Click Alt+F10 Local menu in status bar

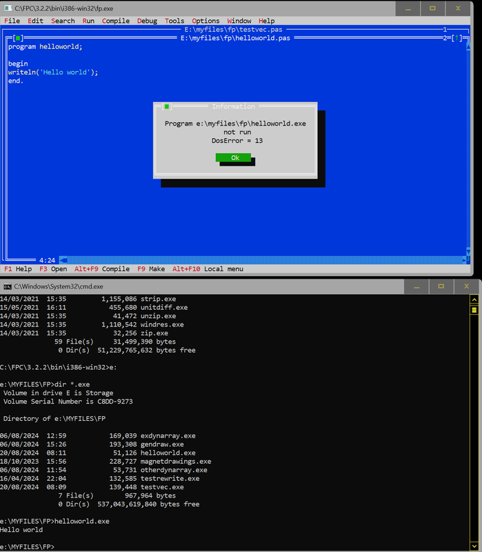click(x=208, y=269)
